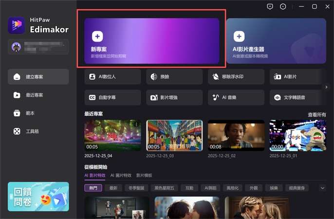Screen dimensions: 334x219
Task: Open project thumbnail 2025-12-25_04
Action: click(x=112, y=135)
